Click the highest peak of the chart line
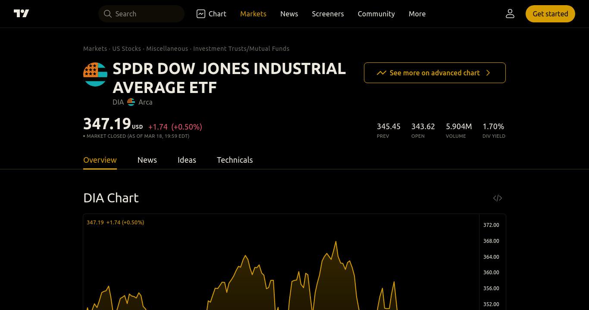This screenshot has height=310, width=589. 336,242
